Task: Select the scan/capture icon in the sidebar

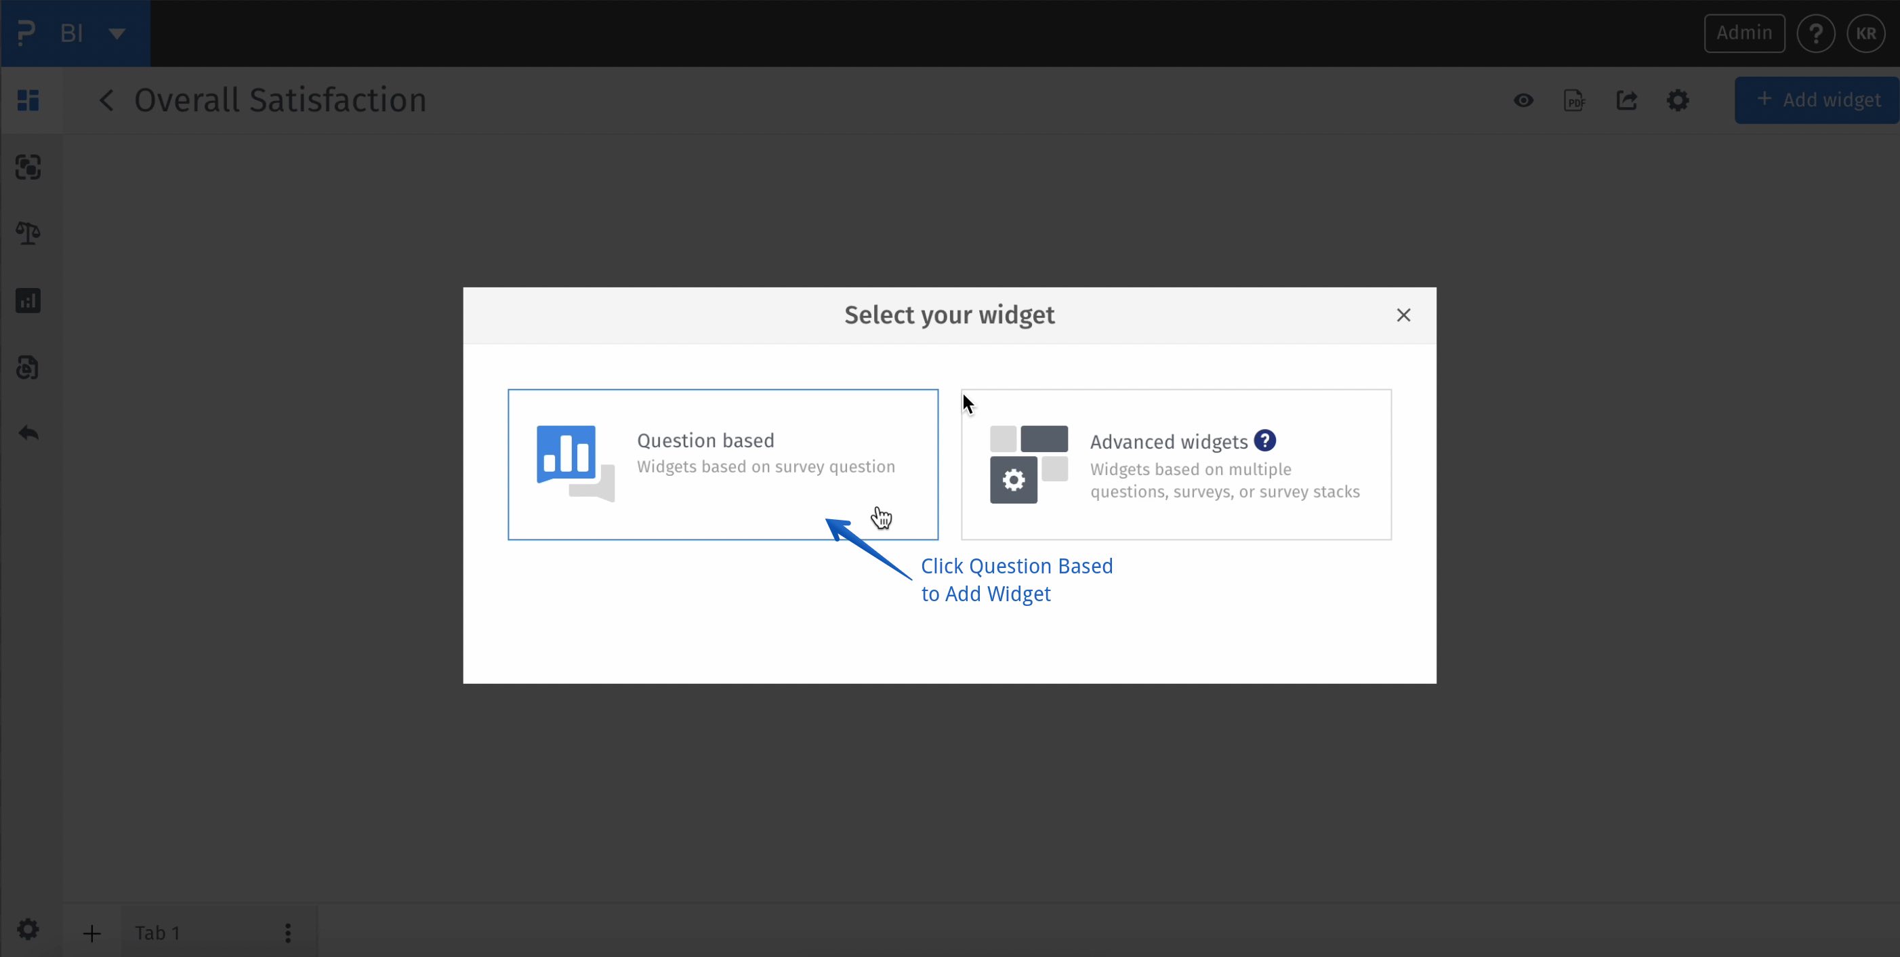Action: tap(28, 167)
